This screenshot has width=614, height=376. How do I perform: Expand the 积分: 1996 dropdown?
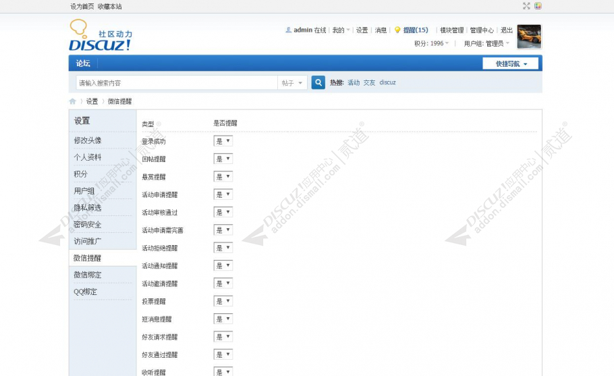pyautogui.click(x=432, y=43)
